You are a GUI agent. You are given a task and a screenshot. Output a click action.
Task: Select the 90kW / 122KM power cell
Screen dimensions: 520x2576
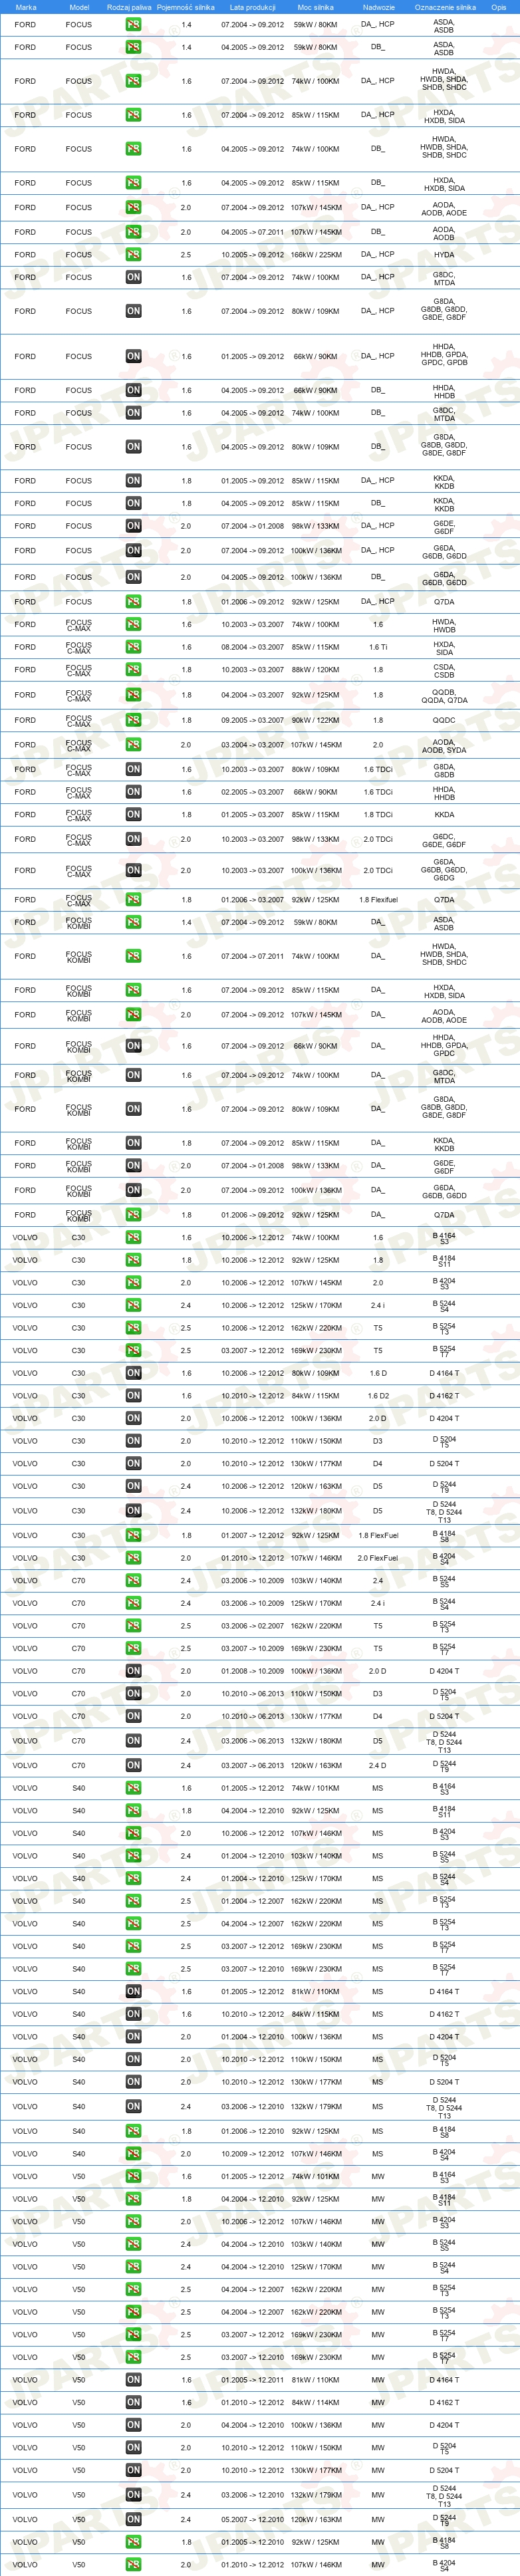[x=316, y=720]
